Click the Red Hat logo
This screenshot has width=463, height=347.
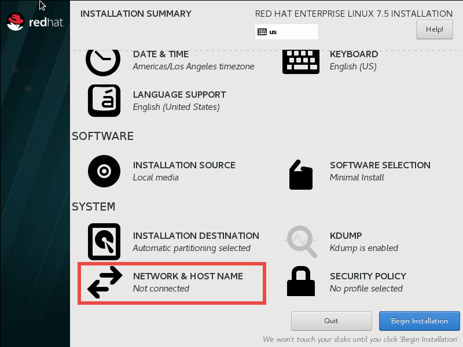[x=35, y=23]
